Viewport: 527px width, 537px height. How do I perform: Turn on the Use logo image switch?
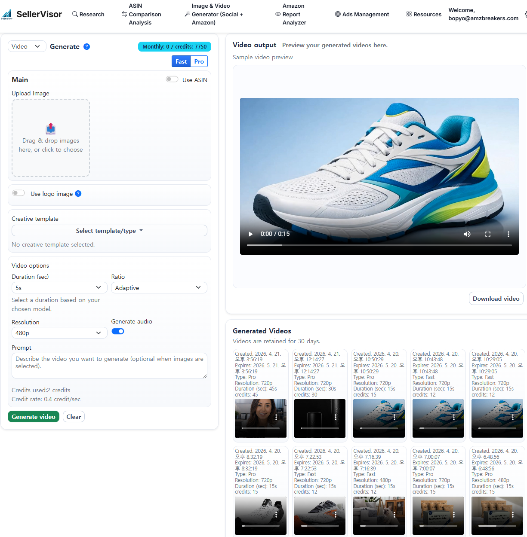[18, 193]
